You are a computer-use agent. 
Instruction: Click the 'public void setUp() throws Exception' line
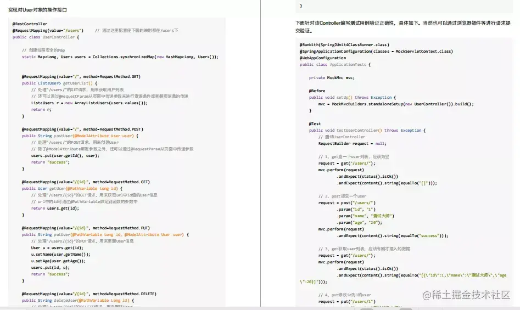click(353, 97)
